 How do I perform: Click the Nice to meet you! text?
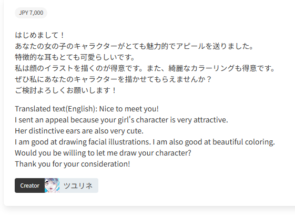pyautogui.click(x=129, y=109)
